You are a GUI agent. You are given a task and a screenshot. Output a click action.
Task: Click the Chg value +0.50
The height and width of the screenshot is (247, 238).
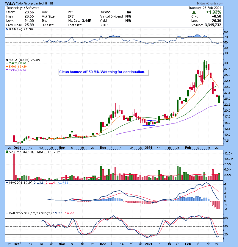pyautogui.click(x=216, y=16)
